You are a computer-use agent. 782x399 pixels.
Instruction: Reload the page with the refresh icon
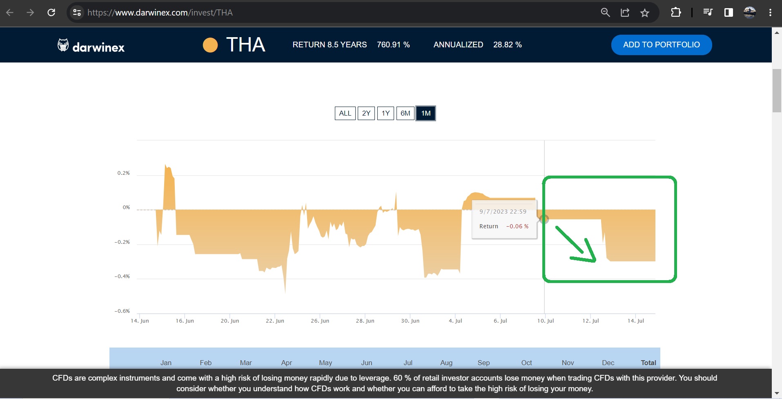coord(51,13)
